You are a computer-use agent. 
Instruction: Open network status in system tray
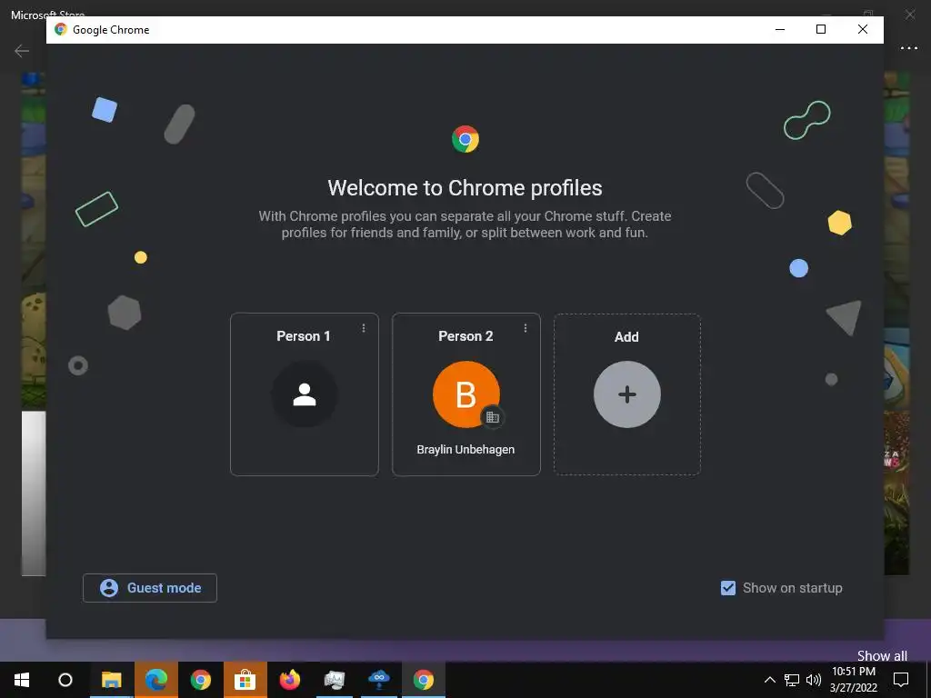(x=792, y=680)
